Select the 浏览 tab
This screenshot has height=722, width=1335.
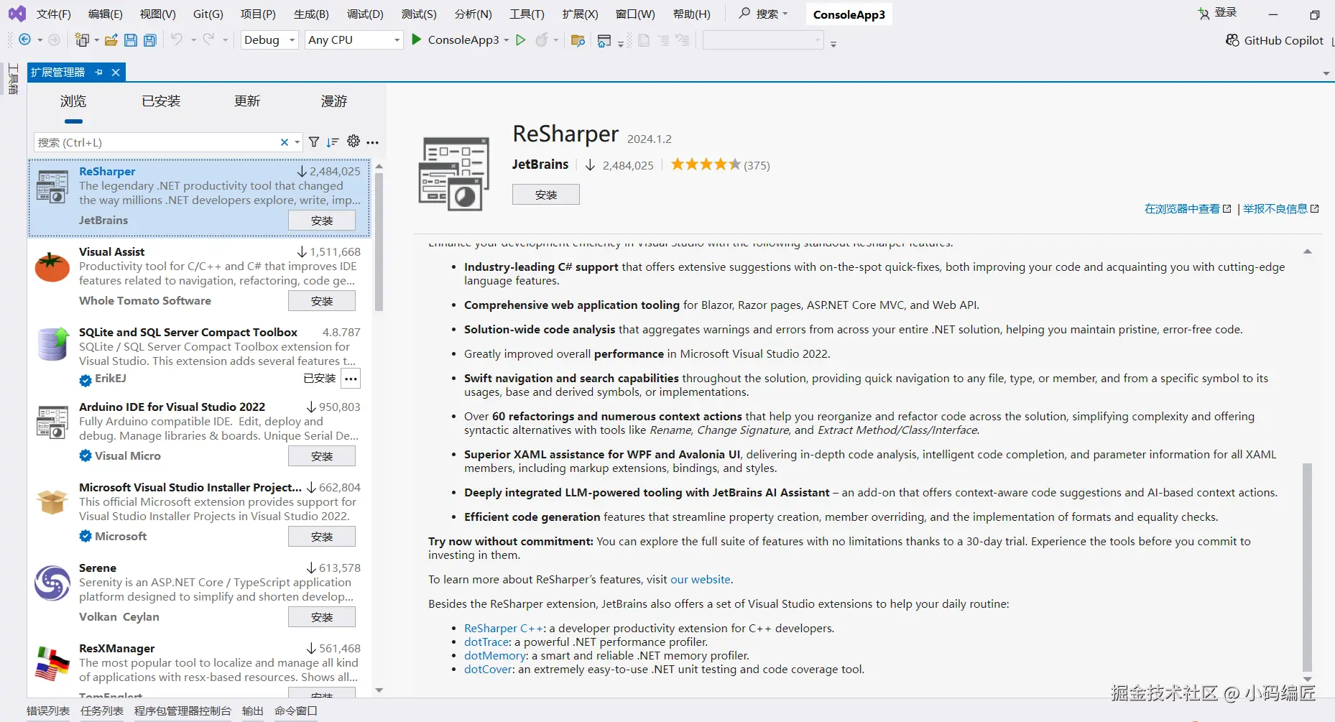pyautogui.click(x=73, y=101)
